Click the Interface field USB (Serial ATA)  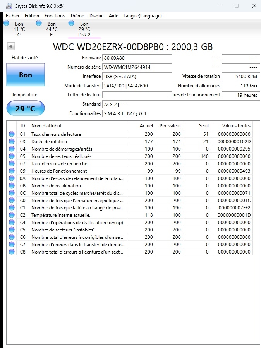(x=137, y=77)
